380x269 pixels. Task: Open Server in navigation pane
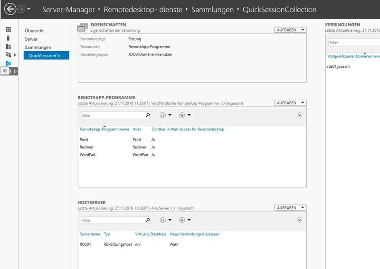31,39
